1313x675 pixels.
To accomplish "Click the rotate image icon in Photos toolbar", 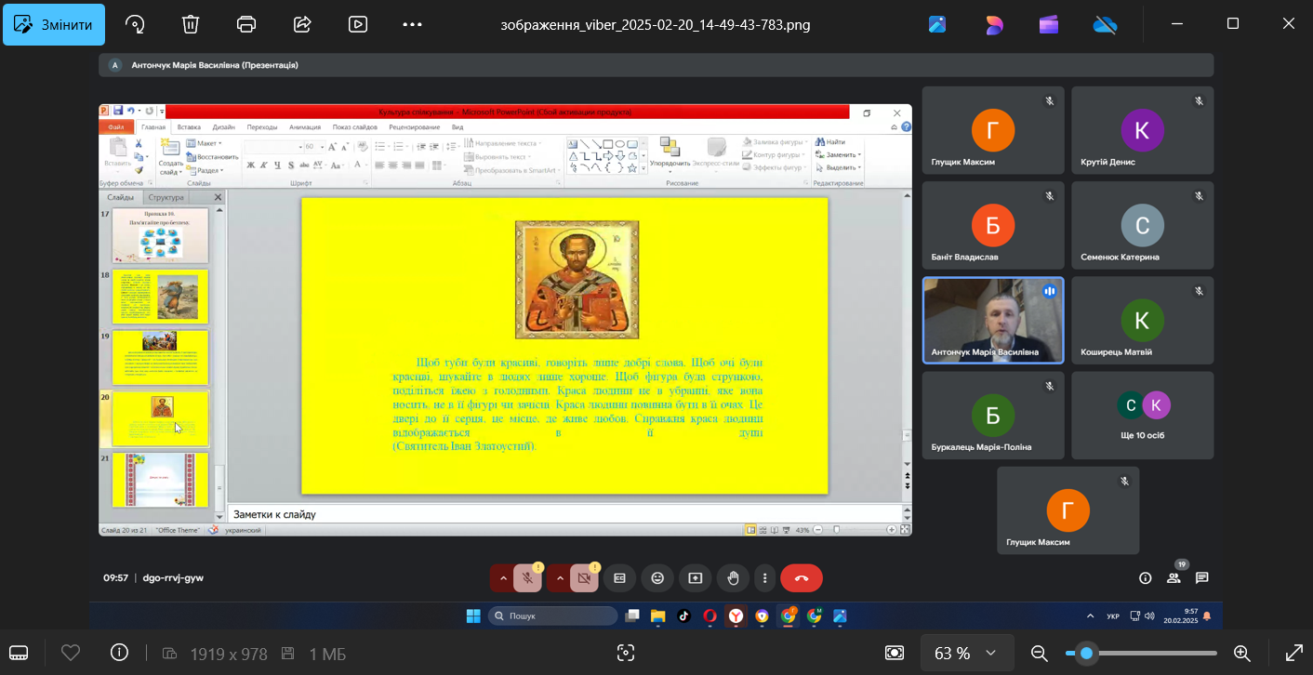I will click(135, 24).
